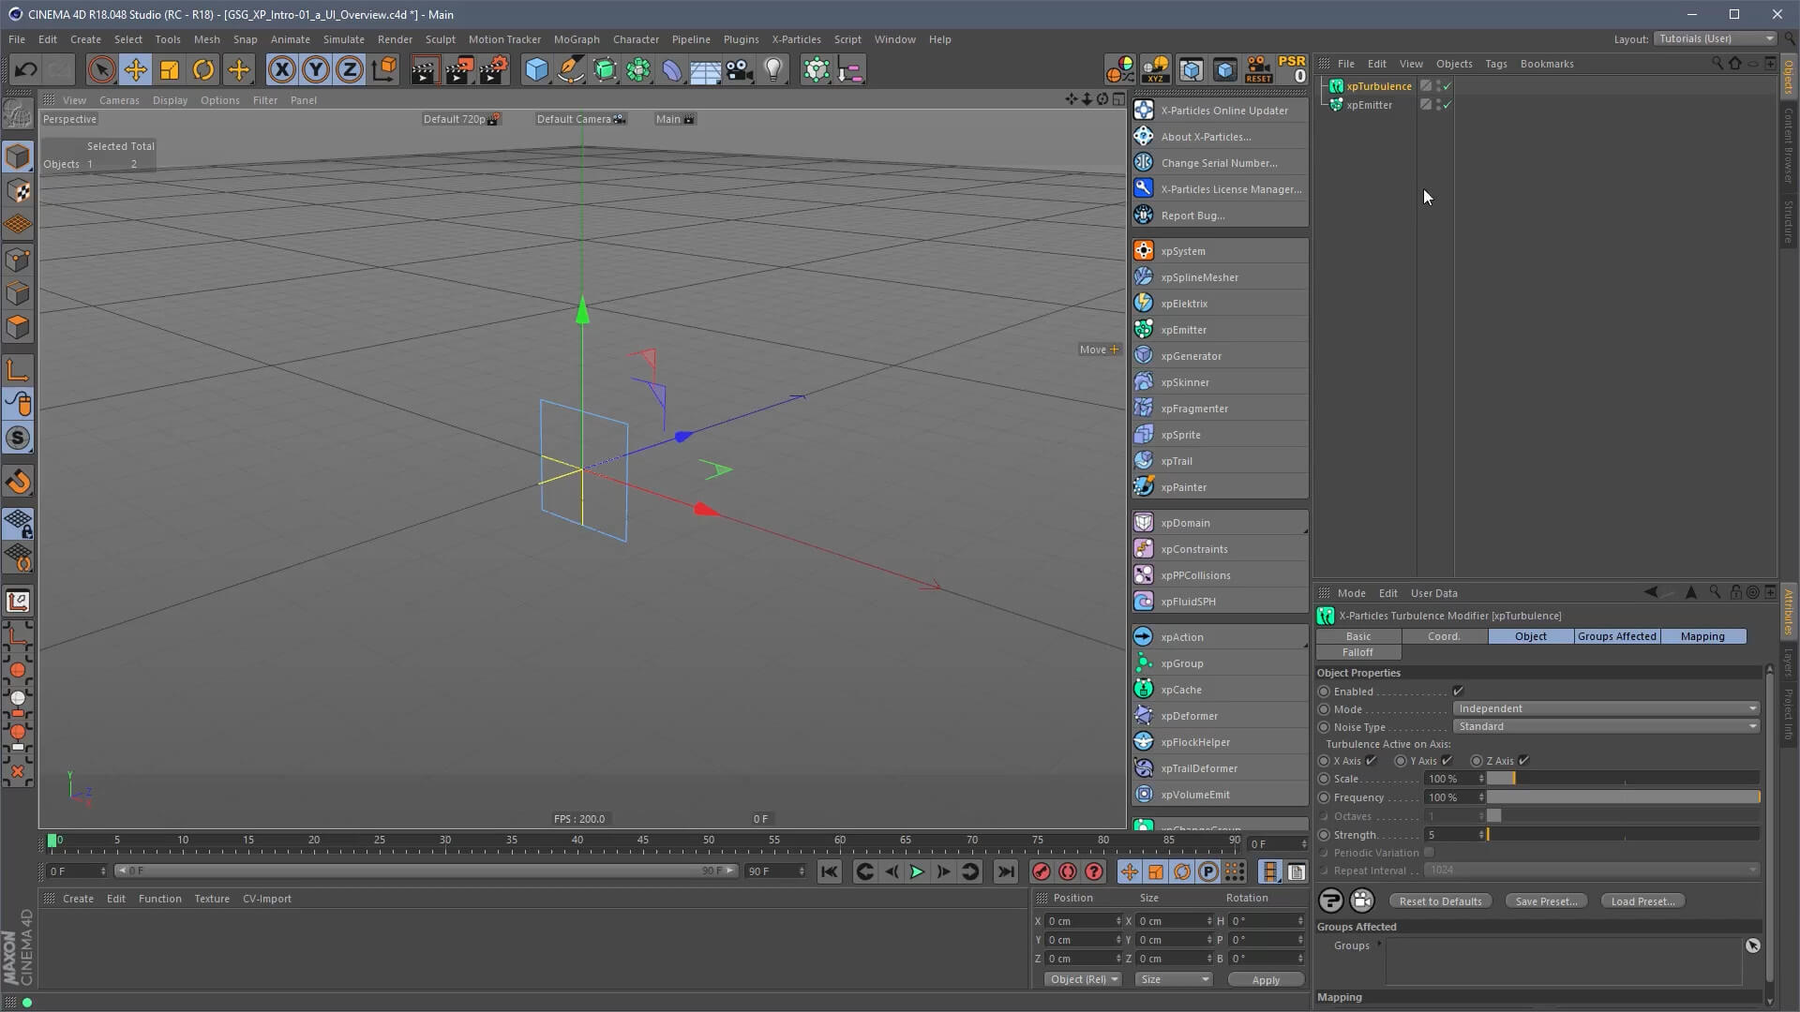The width and height of the screenshot is (1800, 1012).
Task: Uncheck the X Axis turbulence checkbox
Action: pos(1371,761)
